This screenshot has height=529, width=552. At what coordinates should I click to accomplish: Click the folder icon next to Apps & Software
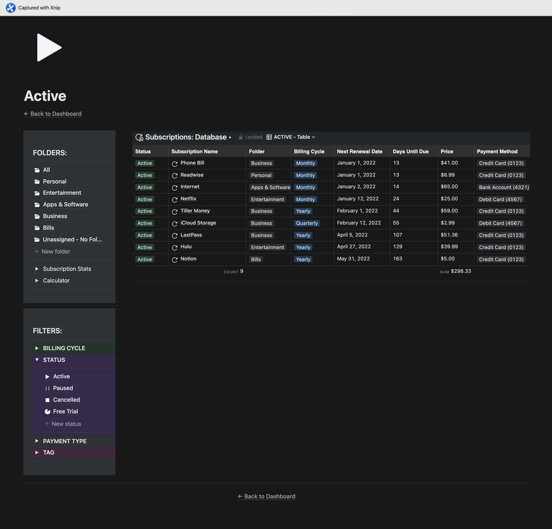tap(37, 205)
